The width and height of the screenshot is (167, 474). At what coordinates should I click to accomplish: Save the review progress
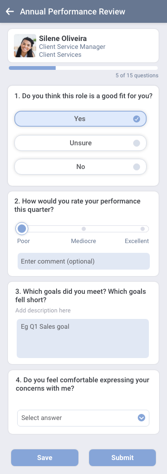tap(45, 458)
